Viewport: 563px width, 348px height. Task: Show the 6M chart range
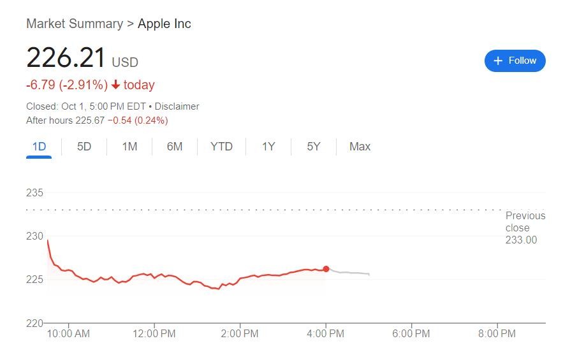point(175,147)
